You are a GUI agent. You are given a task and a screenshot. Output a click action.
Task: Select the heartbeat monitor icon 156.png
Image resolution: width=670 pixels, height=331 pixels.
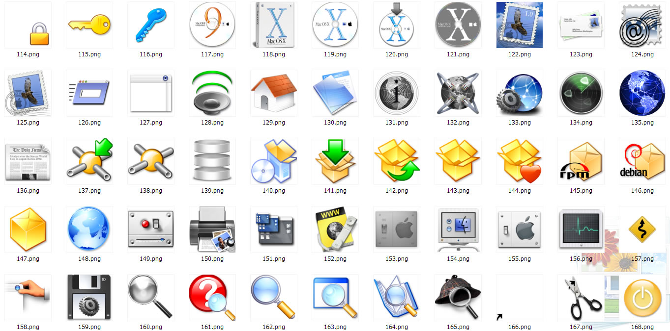tap(581, 229)
